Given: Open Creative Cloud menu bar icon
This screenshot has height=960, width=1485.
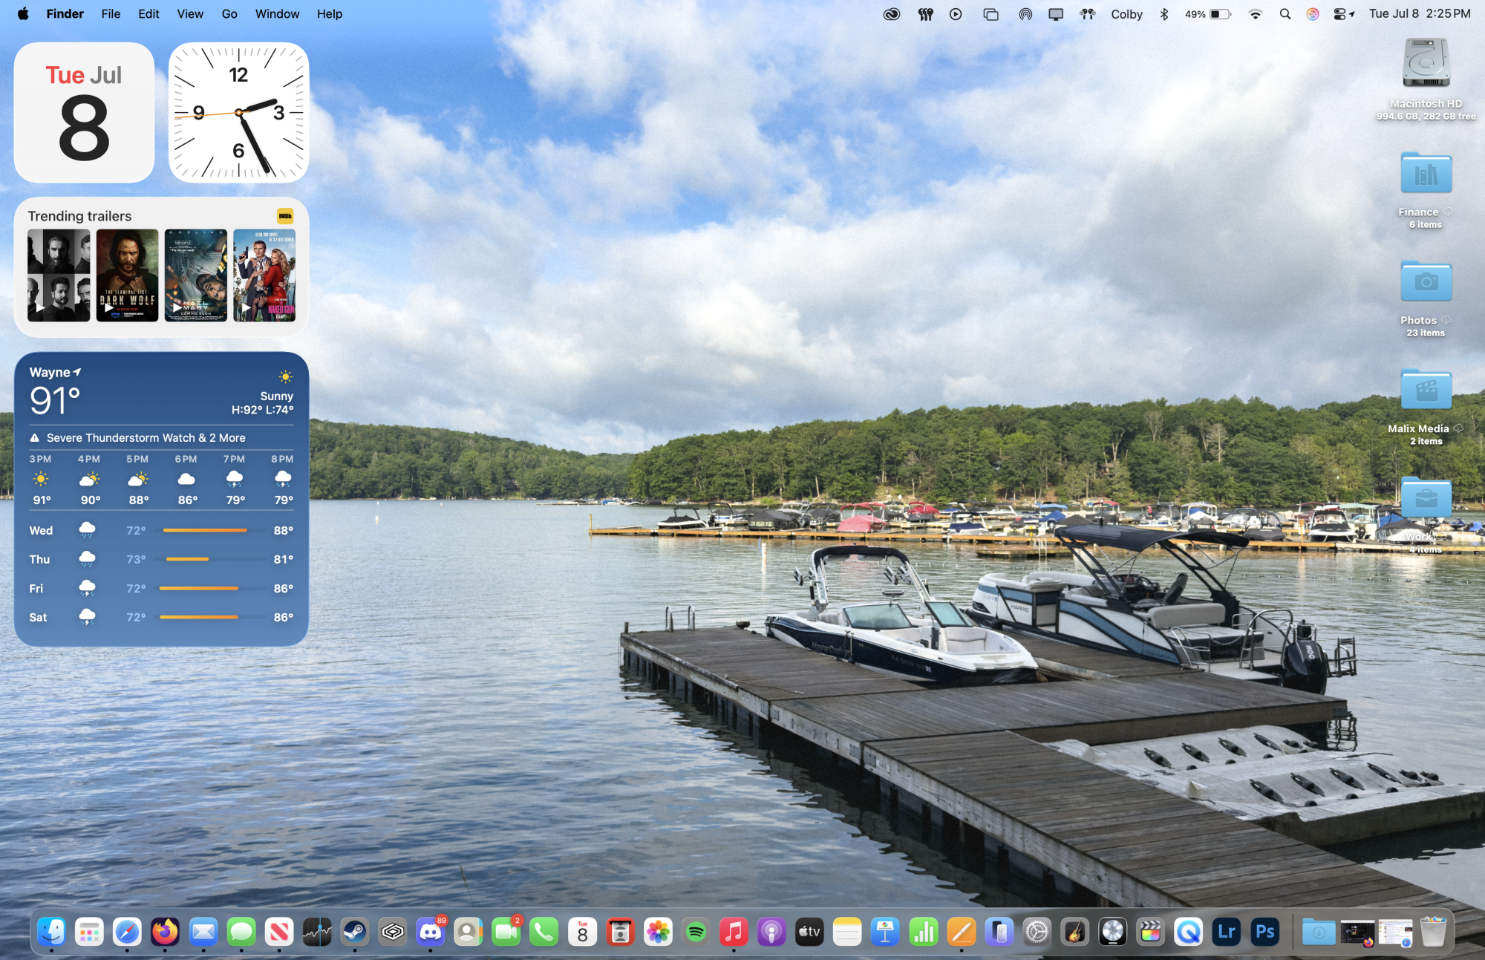Looking at the screenshot, I should pyautogui.click(x=891, y=14).
